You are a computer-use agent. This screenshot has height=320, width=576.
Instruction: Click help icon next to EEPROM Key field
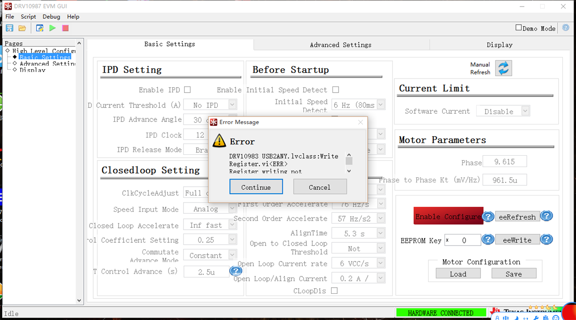(488, 239)
